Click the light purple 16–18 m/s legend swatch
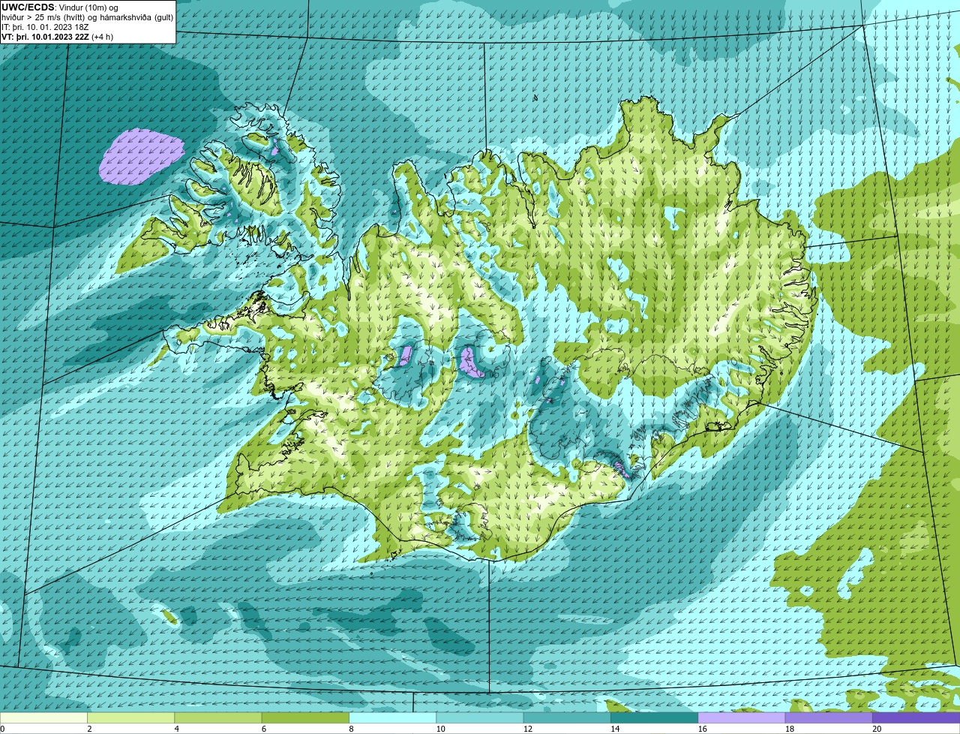 [742, 718]
